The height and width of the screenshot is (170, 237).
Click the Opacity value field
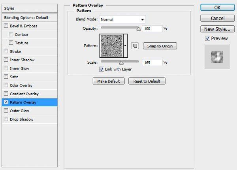click(152, 28)
